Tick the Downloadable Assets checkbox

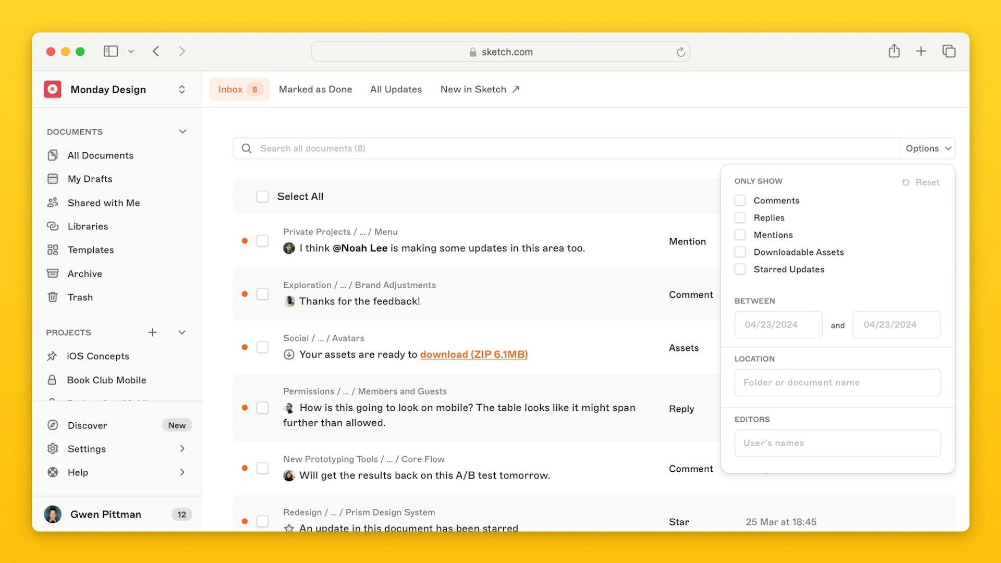click(x=740, y=252)
